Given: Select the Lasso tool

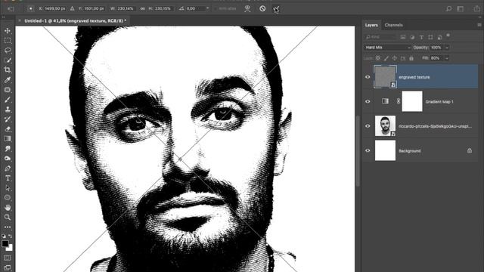Looking at the screenshot, I should pyautogui.click(x=8, y=51).
